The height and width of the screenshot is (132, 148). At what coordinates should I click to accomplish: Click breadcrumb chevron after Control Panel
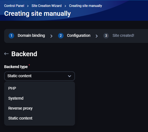(x=28, y=6)
